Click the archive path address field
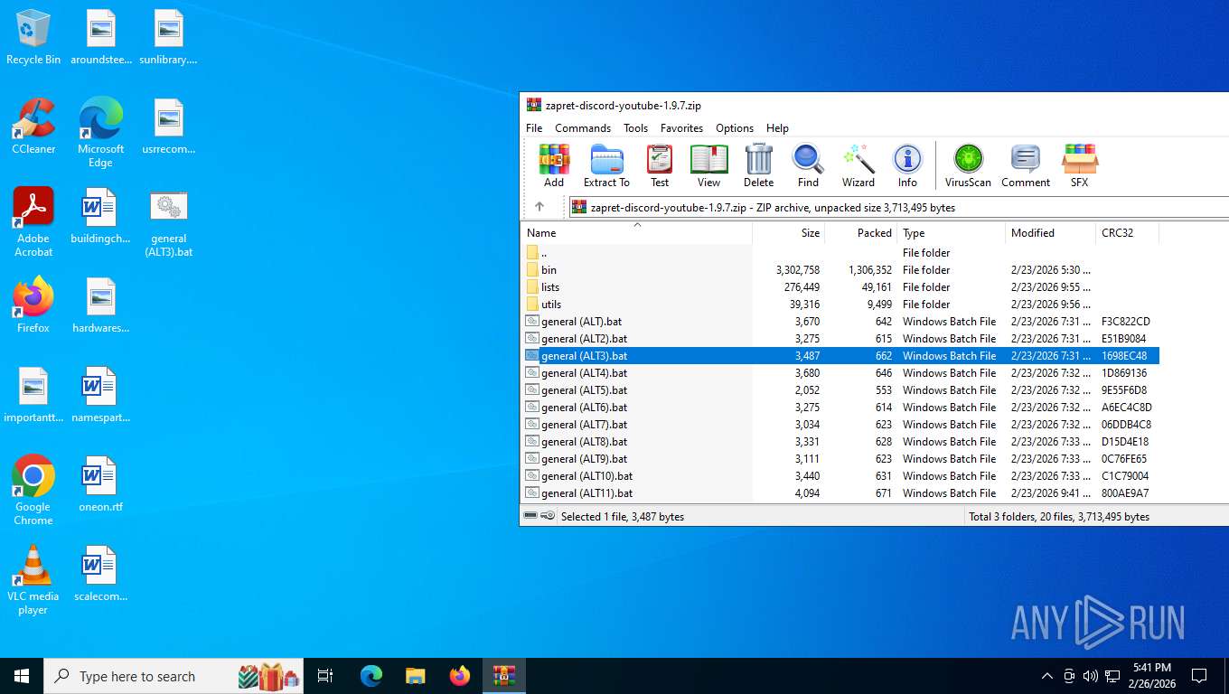1229x694 pixels. pos(897,207)
